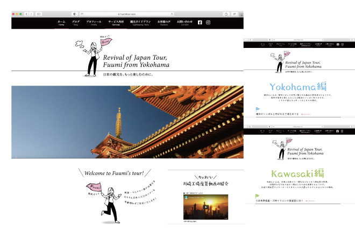Go to the Blog (ブログ) page

[x=76, y=23]
